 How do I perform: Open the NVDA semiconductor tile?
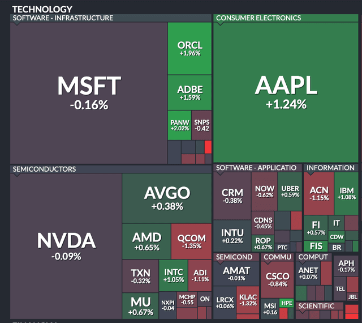66,245
